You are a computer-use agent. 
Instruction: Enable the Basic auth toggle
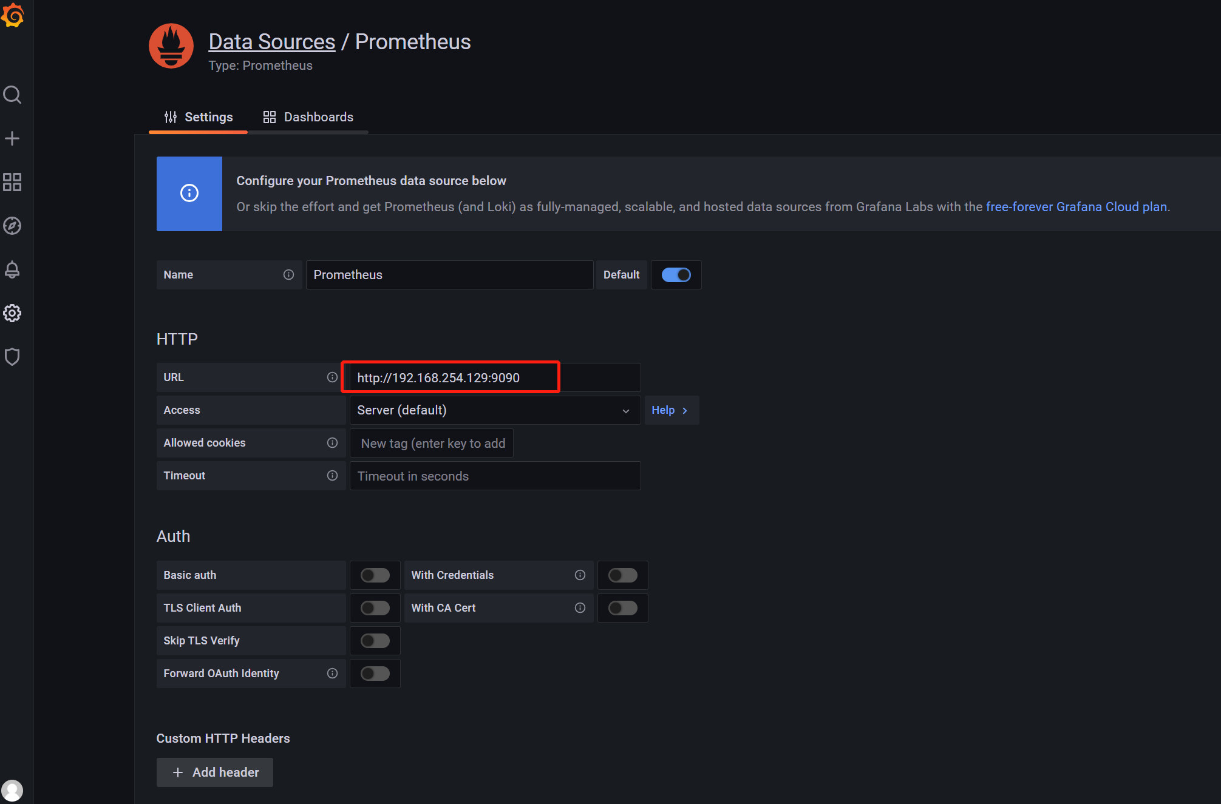coord(375,575)
